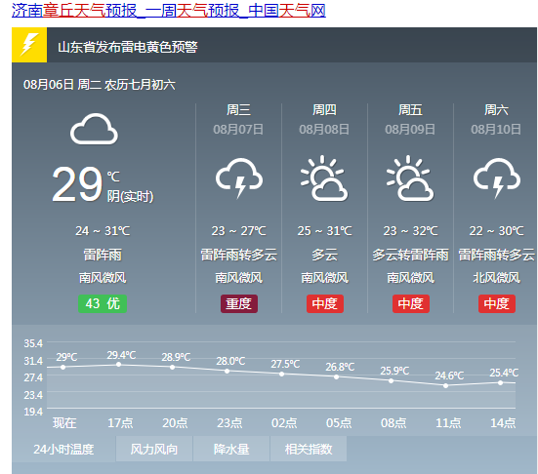538x474 pixels.
Task: Switch to the 降水量 tab
Action: 231,449
